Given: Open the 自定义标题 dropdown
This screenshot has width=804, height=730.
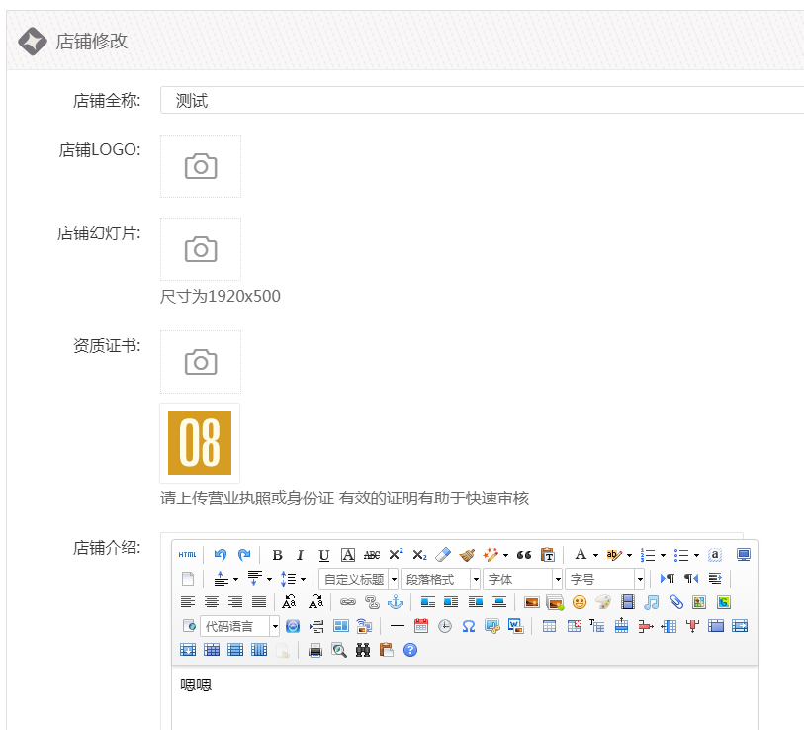Looking at the screenshot, I should click(x=359, y=579).
